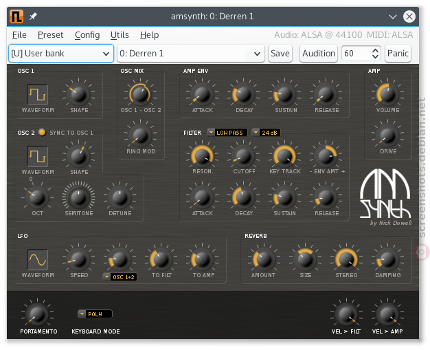Click the LFO Speed knob
This screenshot has height=350, width=430.
coord(79,260)
